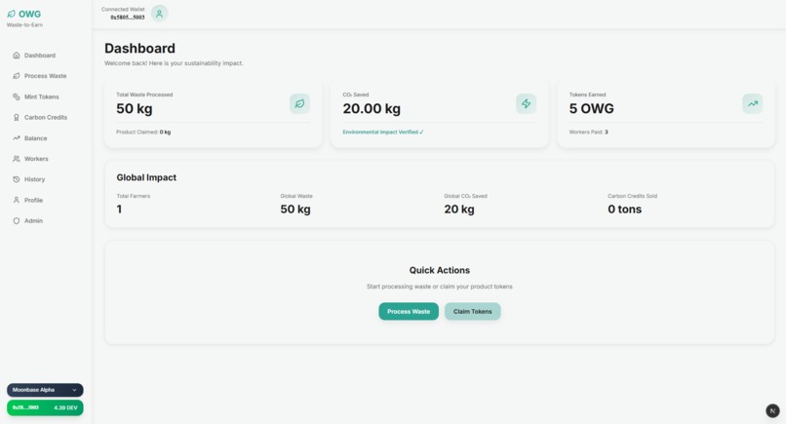Viewport: 786px width, 424px height.
Task: Click the OWG brand name link
Action: [x=29, y=14]
